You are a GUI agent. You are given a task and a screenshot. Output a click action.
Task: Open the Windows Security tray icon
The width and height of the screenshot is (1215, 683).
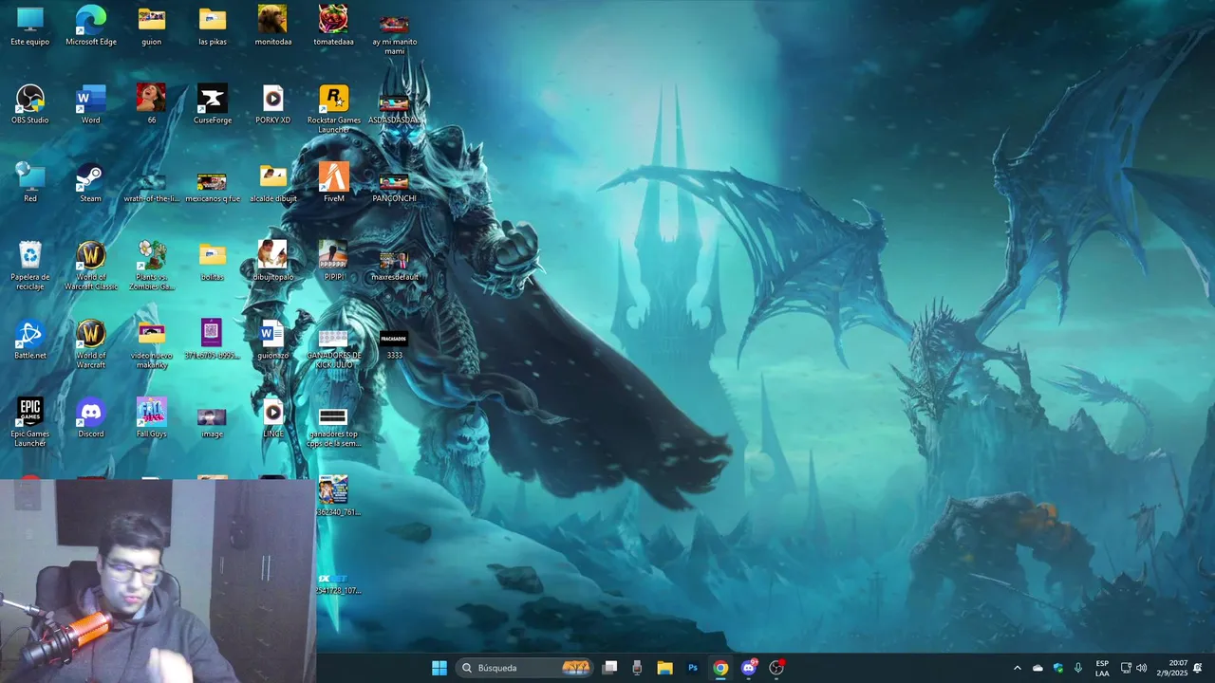click(1058, 668)
